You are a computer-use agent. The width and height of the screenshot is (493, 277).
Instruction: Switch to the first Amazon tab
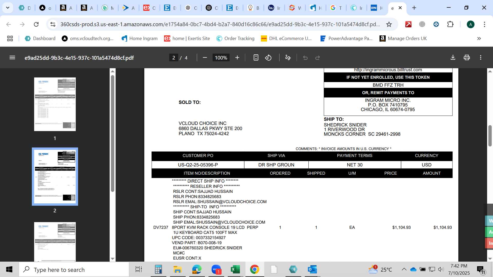(x=66, y=8)
